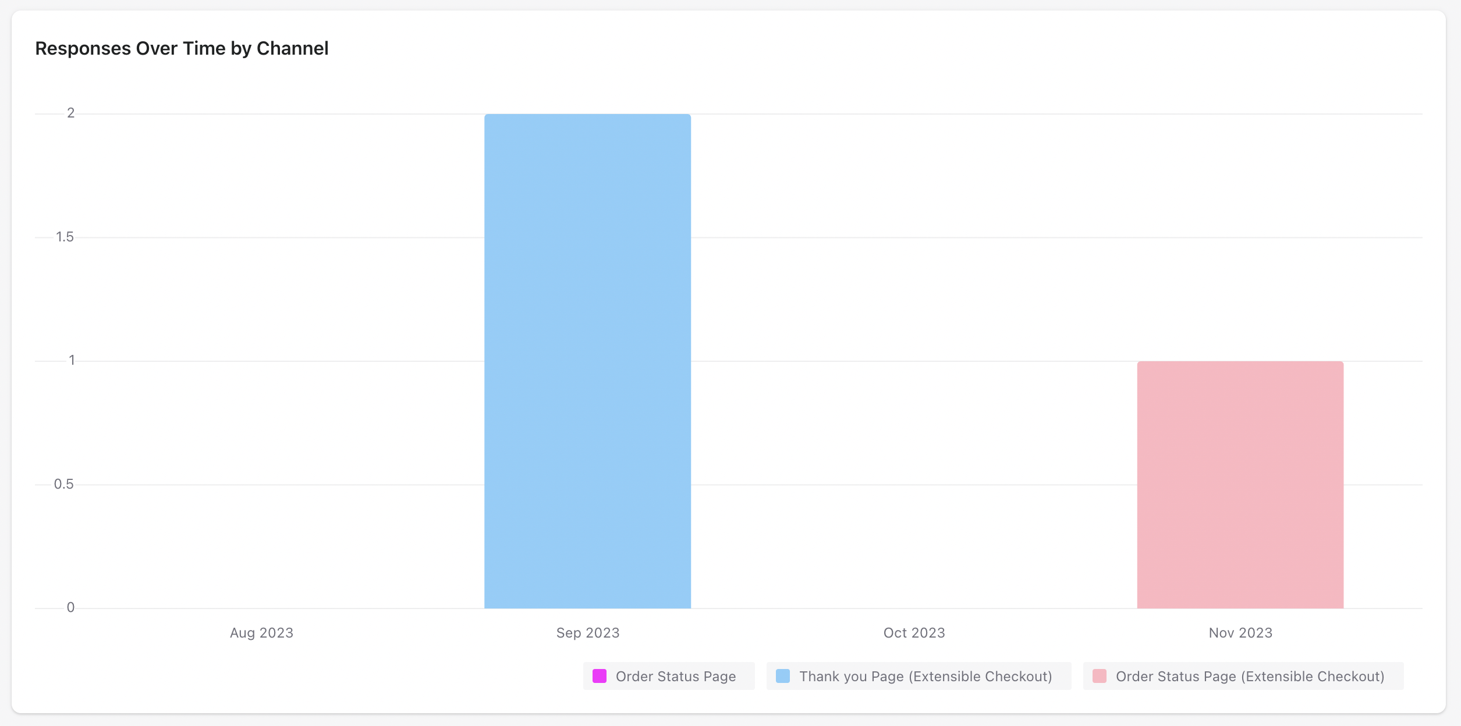
Task: Click the Responses Over Time by Channel title
Action: [182, 48]
